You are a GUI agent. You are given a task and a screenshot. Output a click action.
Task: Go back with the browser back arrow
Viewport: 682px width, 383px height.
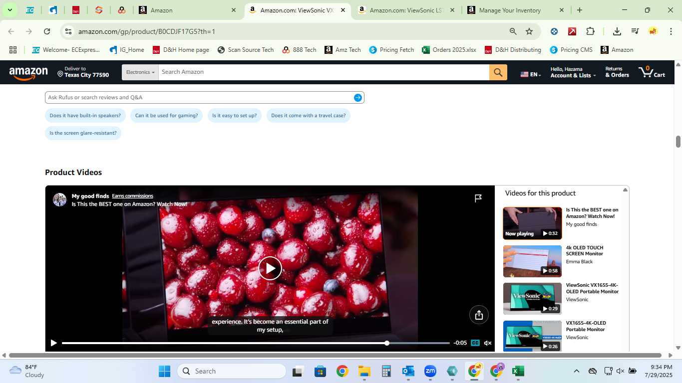click(x=11, y=31)
